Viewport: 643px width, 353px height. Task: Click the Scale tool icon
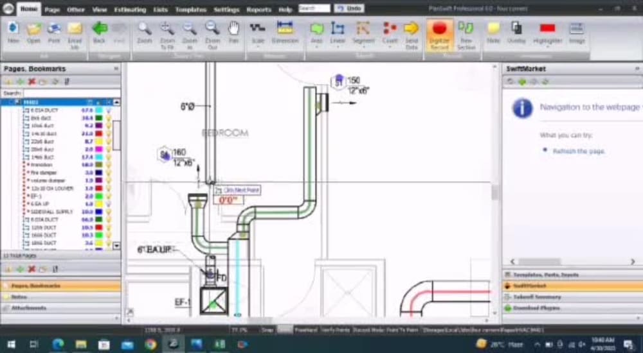[258, 29]
